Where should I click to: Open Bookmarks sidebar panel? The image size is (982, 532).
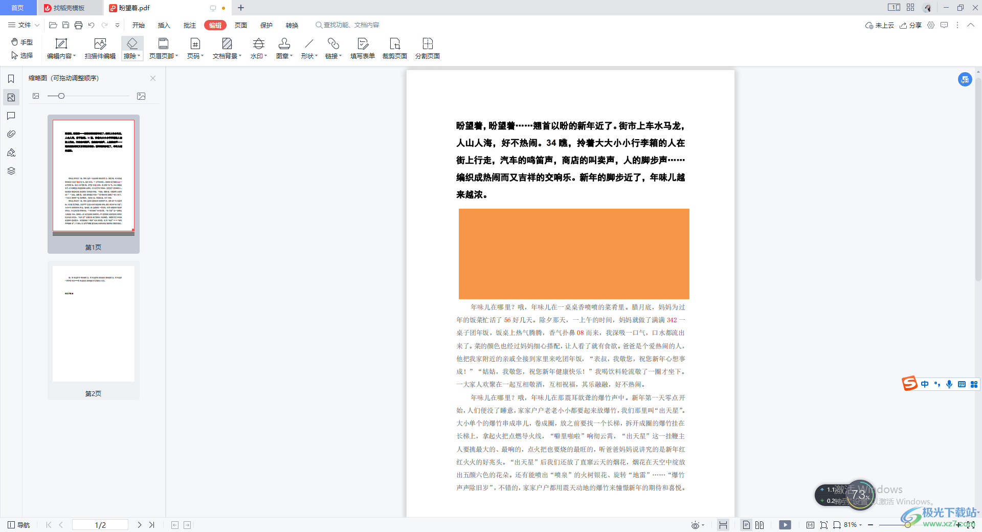click(11, 79)
